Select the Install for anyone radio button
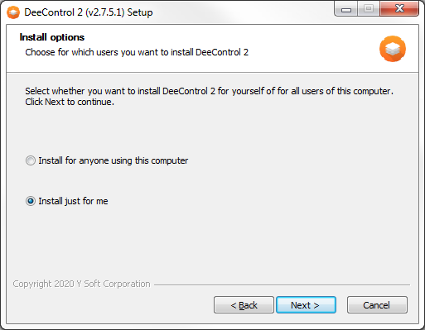Image resolution: width=425 pixels, height=330 pixels. (31, 160)
